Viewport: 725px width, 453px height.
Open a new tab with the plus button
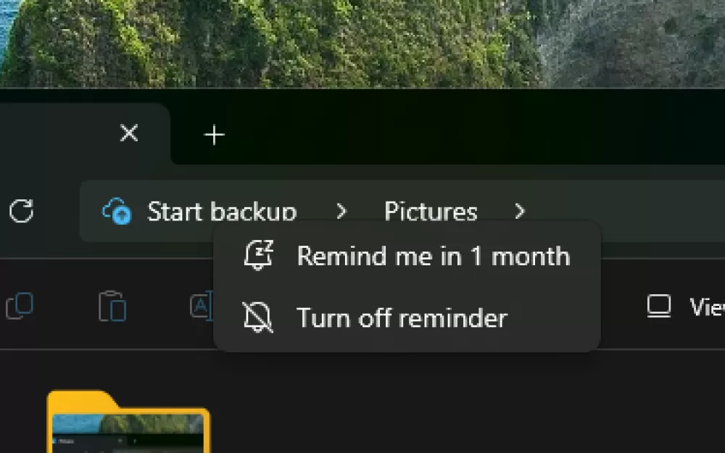214,135
